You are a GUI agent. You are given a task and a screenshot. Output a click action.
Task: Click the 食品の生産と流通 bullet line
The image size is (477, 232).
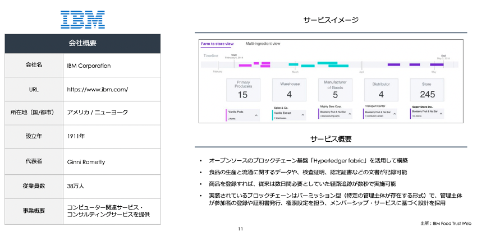(x=308, y=173)
